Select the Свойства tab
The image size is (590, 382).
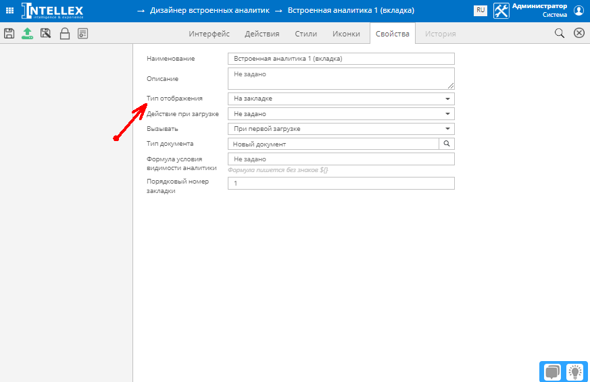click(x=393, y=34)
